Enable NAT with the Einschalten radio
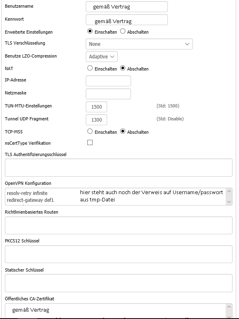 tap(90, 68)
